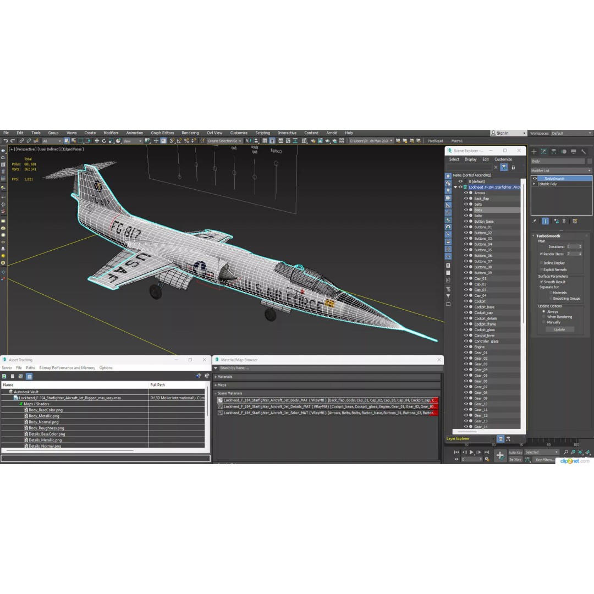Click the lock icon in Scene Explorer toolbar
The height and width of the screenshot is (594, 594).
coord(513,167)
